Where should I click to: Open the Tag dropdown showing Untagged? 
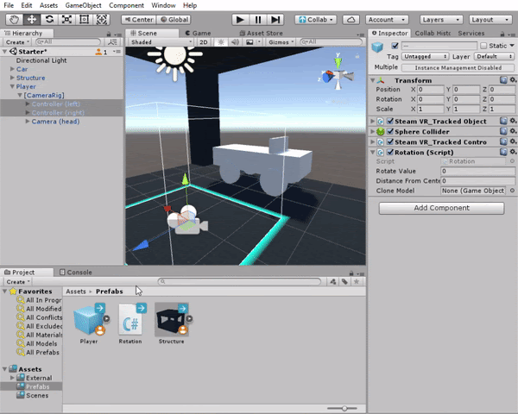click(425, 57)
